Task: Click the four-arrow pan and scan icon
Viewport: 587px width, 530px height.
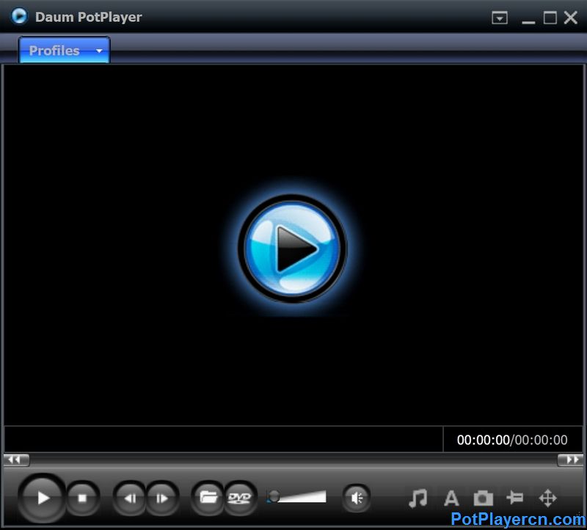Action: [x=547, y=498]
